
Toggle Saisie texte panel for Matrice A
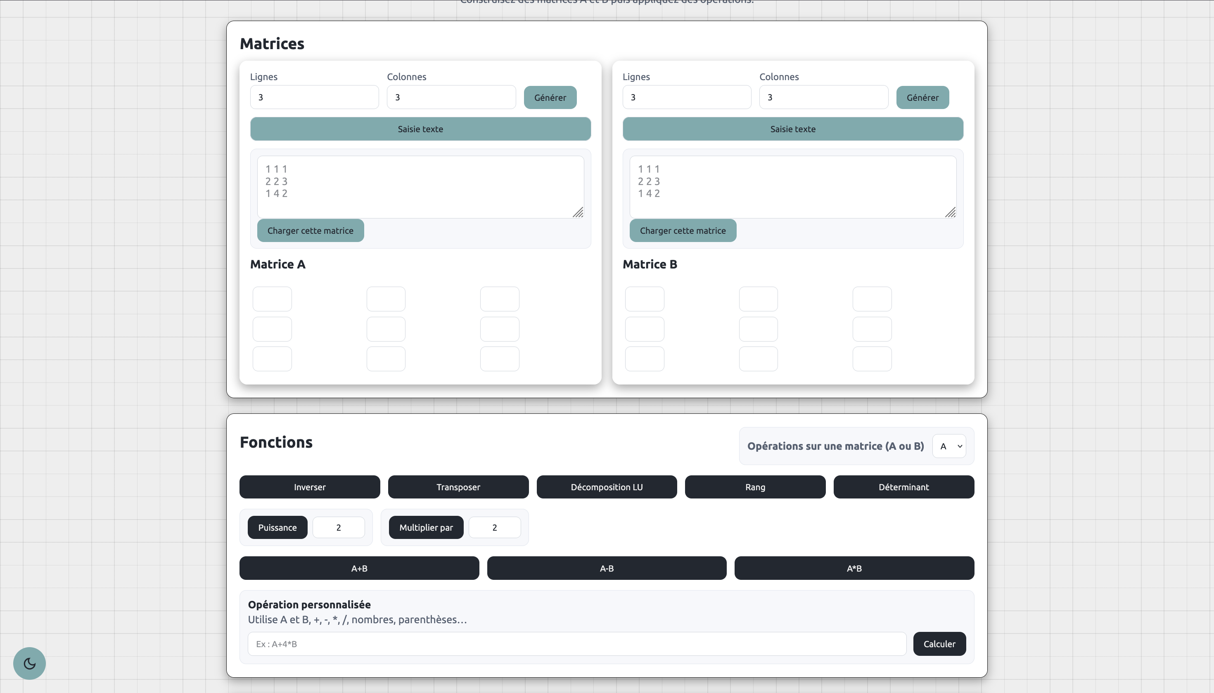(420, 129)
